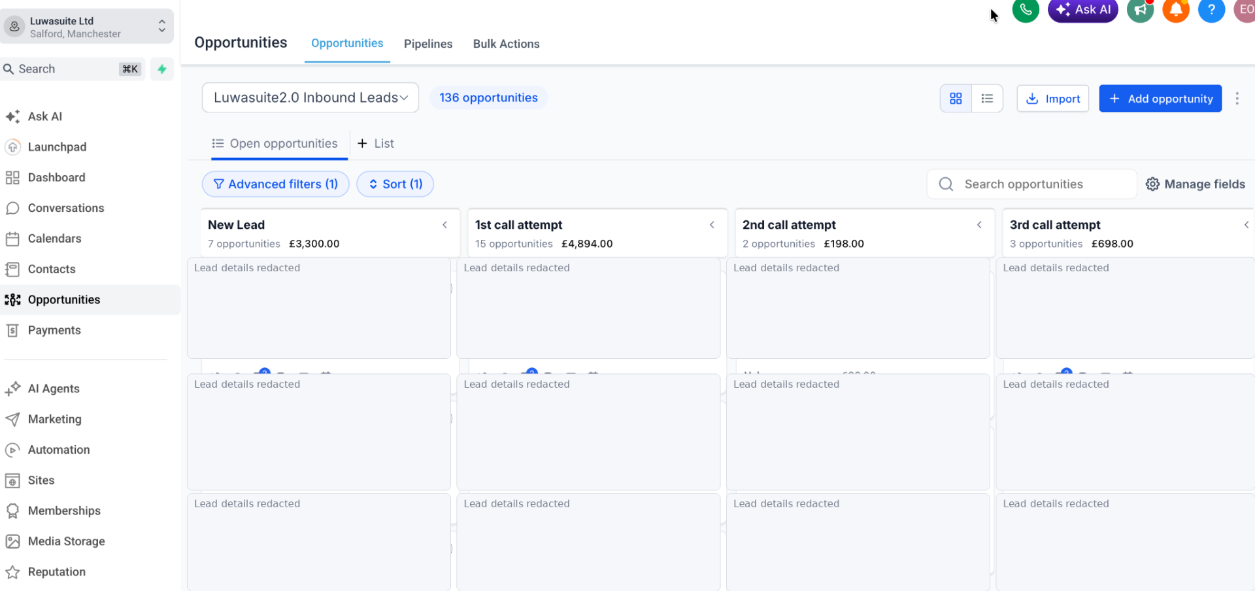
Task: Click the green phone dialer icon
Action: [1026, 10]
